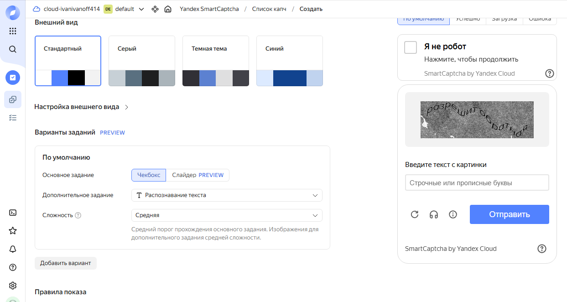This screenshot has width=567, height=302.
Task: Open the Дополнительное задание dropdown
Action: 227,195
